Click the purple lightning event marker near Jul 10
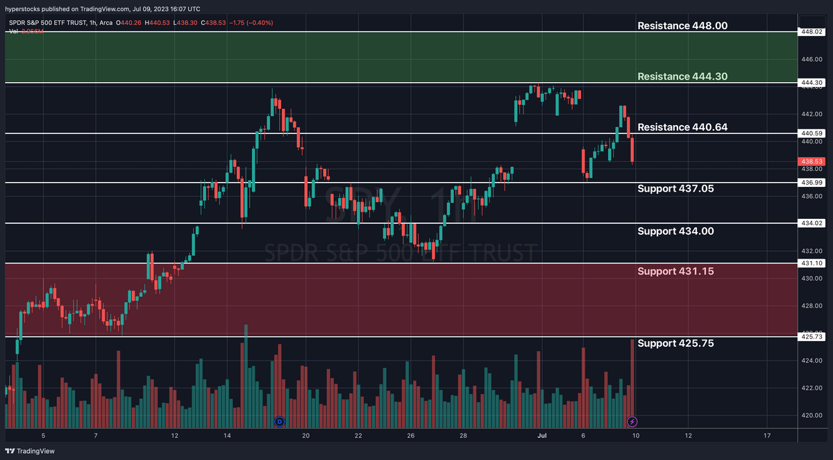The height and width of the screenshot is (460, 833). pyautogui.click(x=632, y=420)
